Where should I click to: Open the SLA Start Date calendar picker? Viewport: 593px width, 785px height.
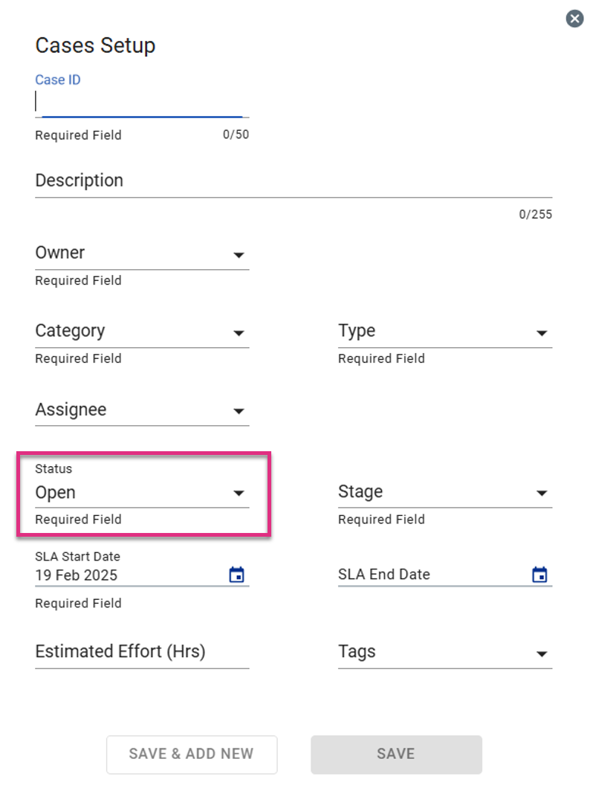[x=237, y=574]
